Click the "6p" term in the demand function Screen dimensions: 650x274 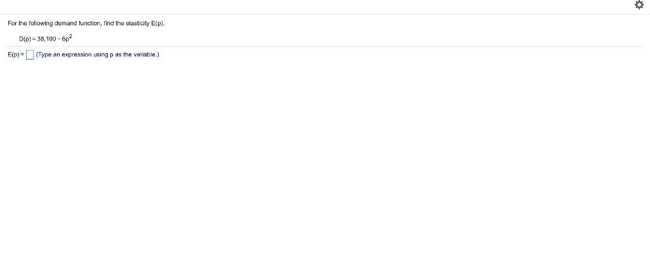67,39
